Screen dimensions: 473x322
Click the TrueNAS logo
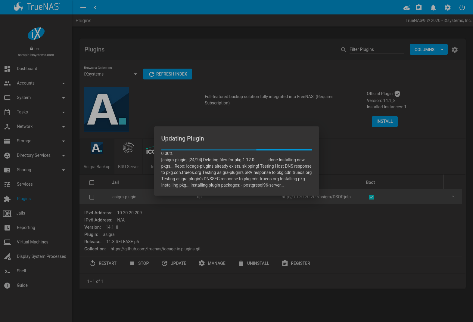pyautogui.click(x=37, y=7)
